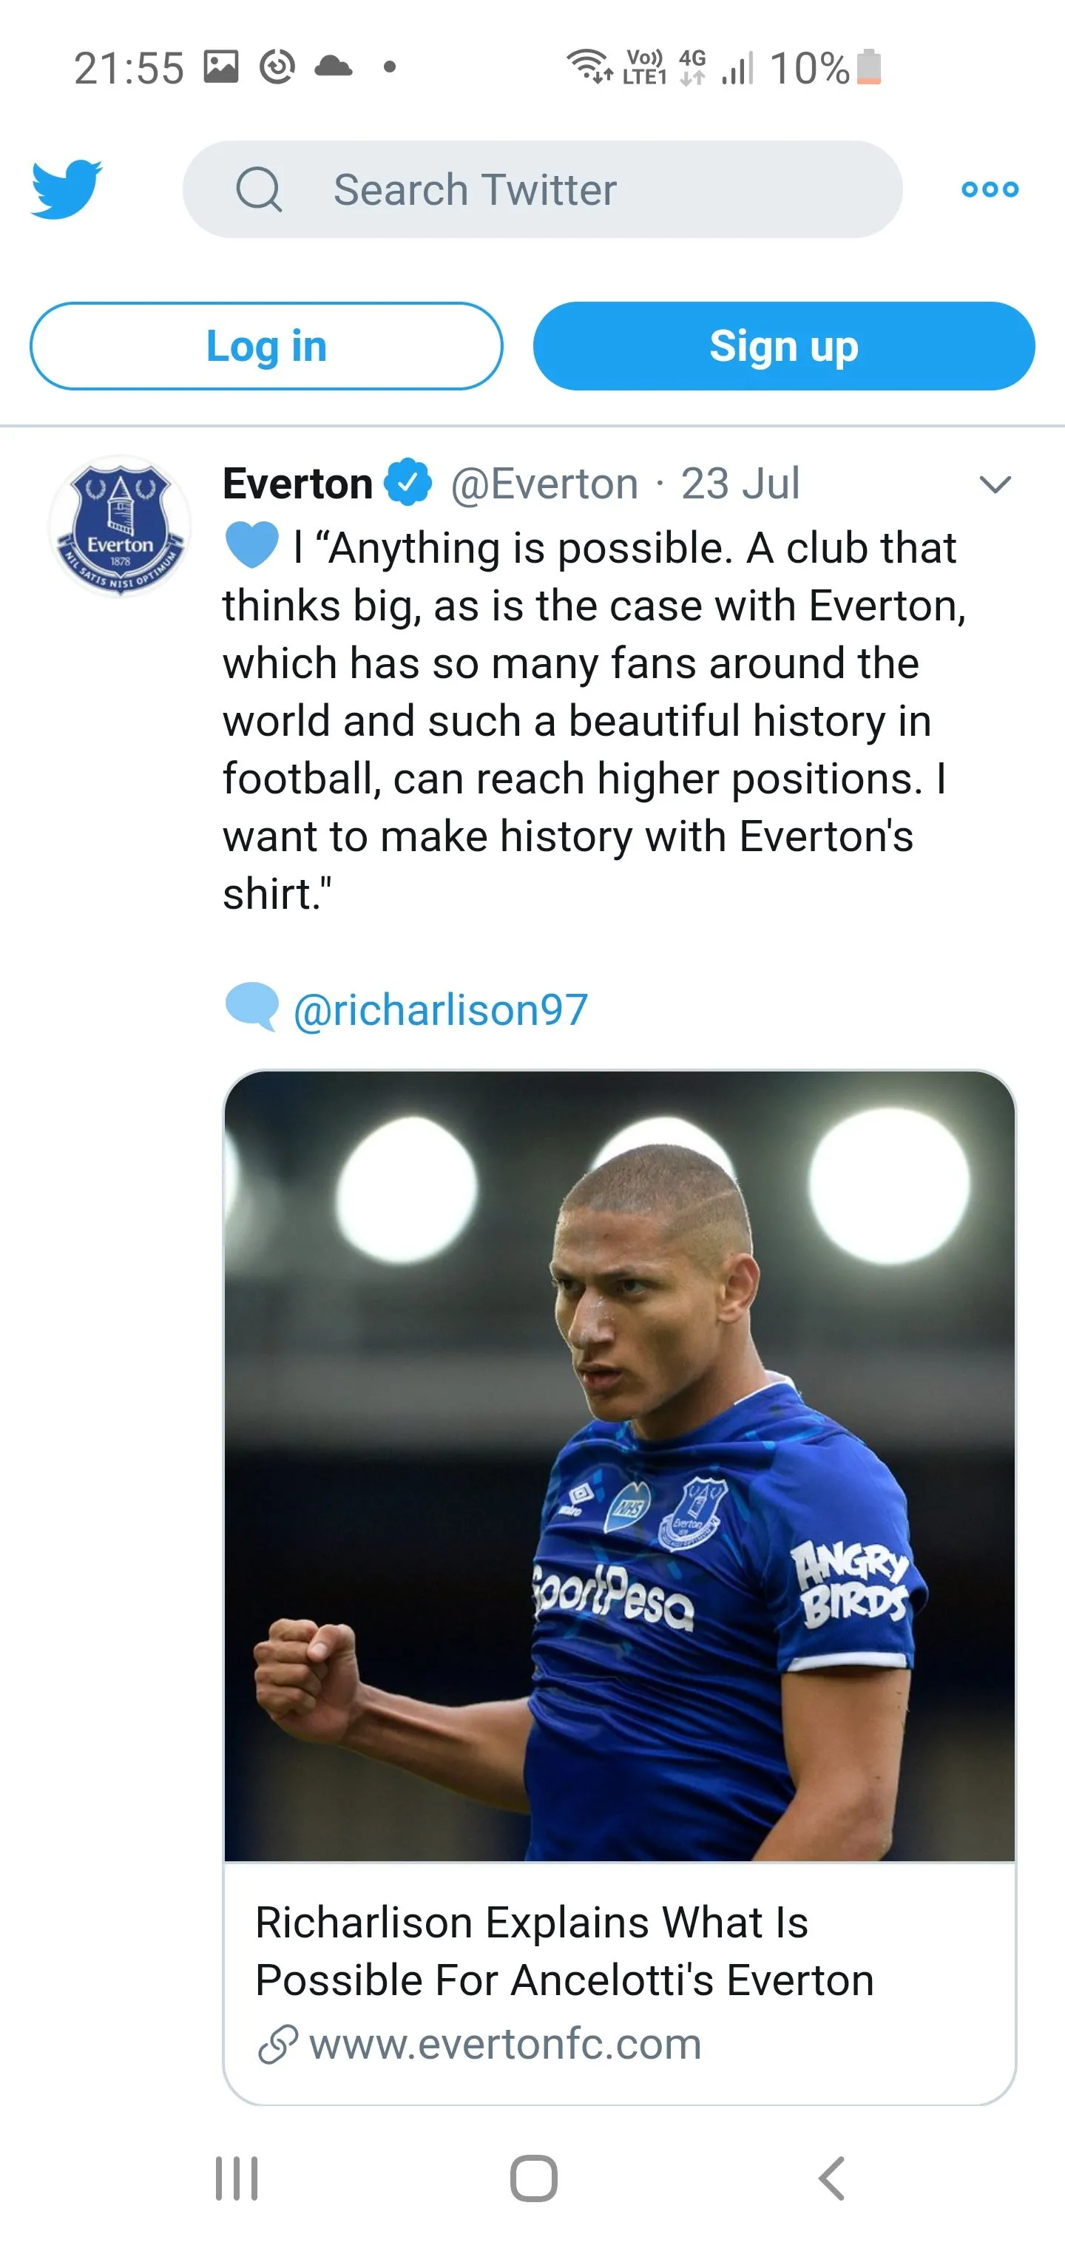
Task: Tap the Twitter bird logo
Action: 67,189
